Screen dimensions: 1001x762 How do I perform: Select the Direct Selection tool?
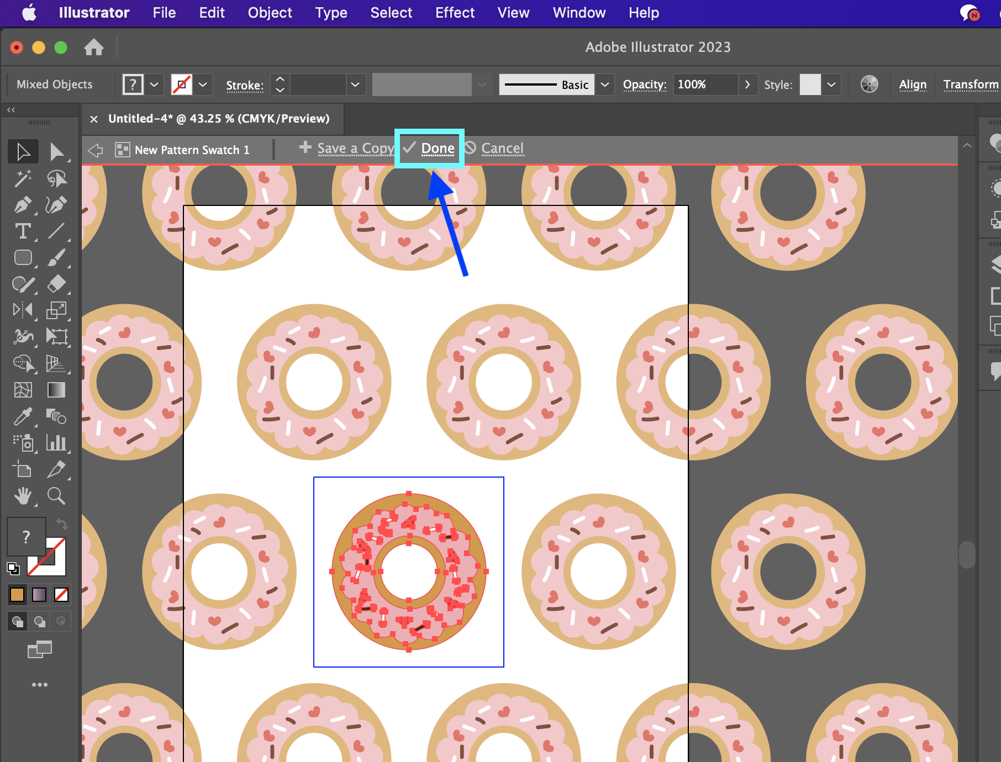click(56, 151)
